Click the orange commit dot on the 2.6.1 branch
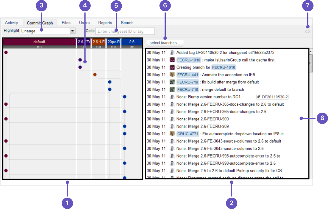The width and height of the screenshot is (328, 209). click(x=95, y=75)
